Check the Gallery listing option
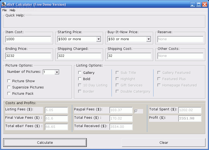Image resolution: width=209 pixels, height=150 pixels. click(80, 73)
